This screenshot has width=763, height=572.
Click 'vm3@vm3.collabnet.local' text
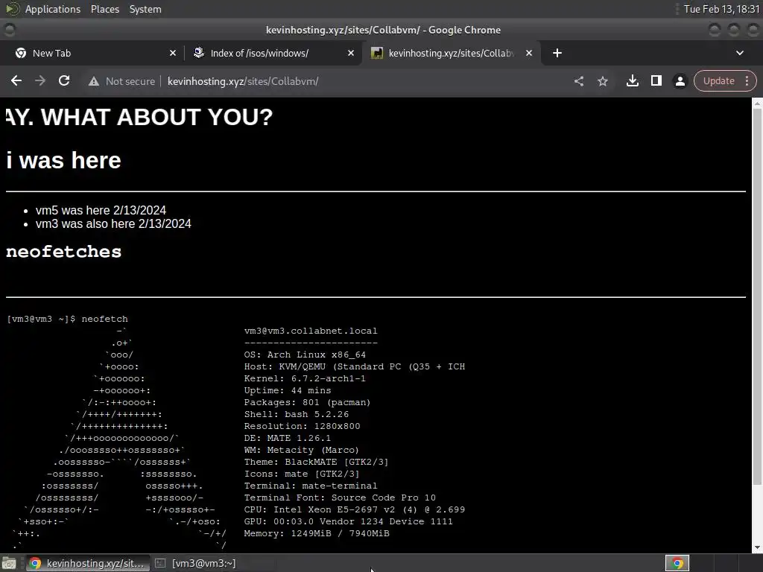[x=311, y=331]
